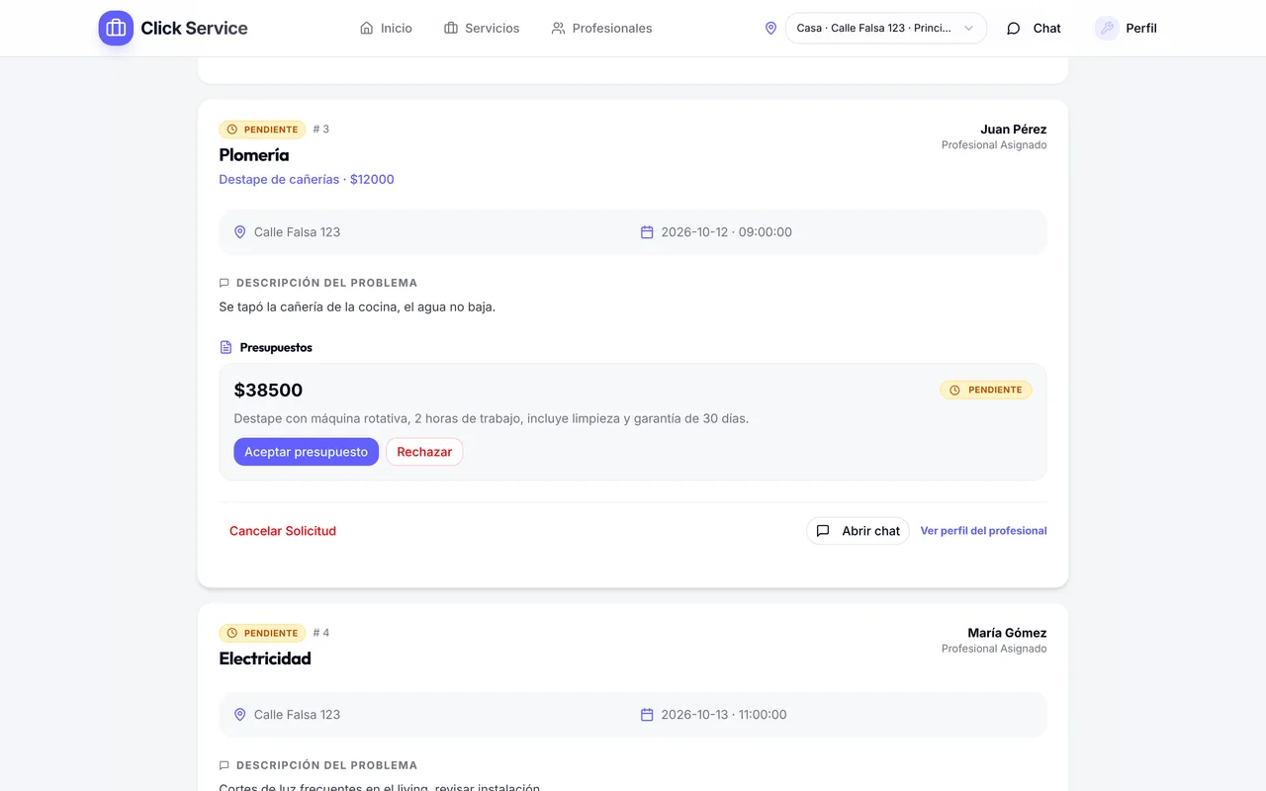Viewport: 1266px width, 791px height.
Task: Click the home icon beside Inicio
Action: (x=367, y=29)
